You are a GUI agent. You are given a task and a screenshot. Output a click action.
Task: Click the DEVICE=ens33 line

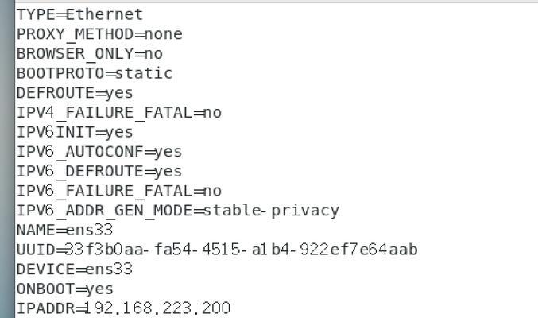point(75,270)
